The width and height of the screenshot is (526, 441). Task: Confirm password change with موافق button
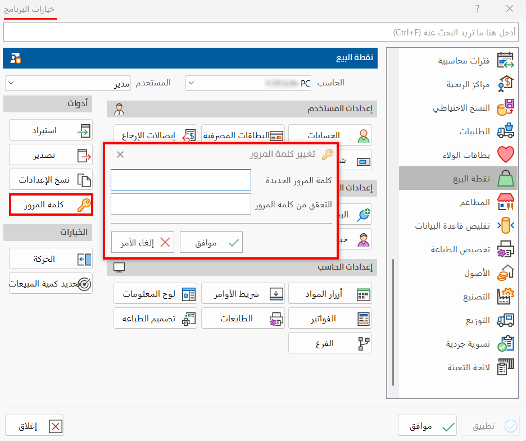(211, 242)
